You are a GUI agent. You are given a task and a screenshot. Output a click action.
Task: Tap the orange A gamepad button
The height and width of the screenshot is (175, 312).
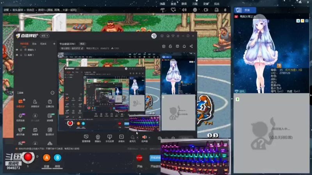pos(46,158)
